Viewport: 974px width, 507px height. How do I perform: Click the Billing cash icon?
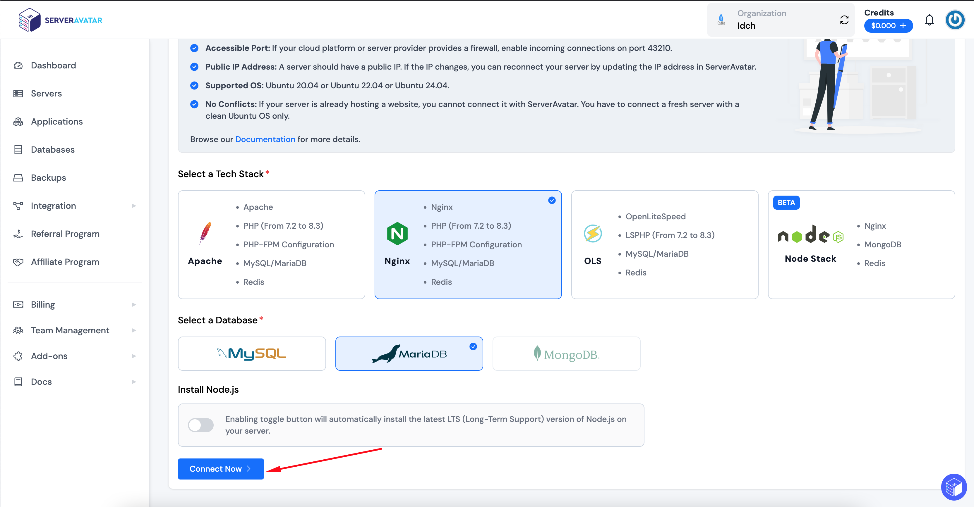pyautogui.click(x=18, y=304)
